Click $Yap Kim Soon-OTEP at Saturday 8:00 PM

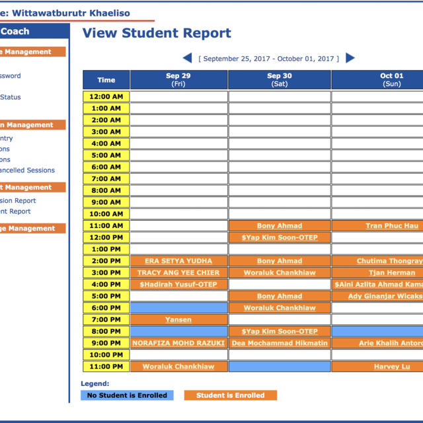[280, 331]
